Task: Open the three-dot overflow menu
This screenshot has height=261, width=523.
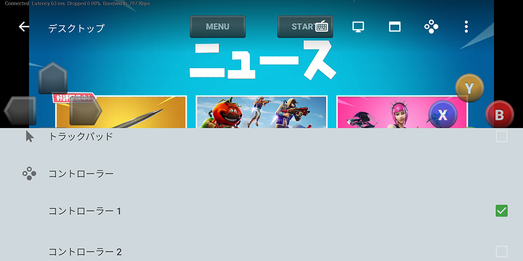Action: point(466,27)
